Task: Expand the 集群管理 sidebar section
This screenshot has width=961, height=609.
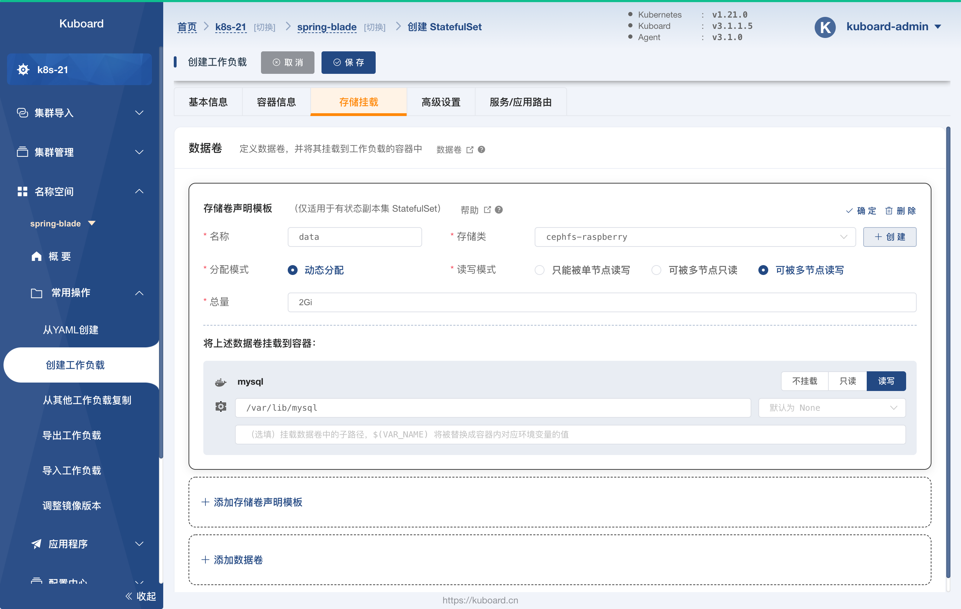Action: point(80,152)
